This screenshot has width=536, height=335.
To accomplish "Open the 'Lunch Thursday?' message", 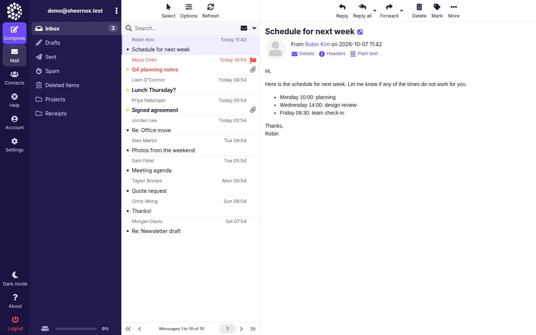I will click(x=190, y=85).
